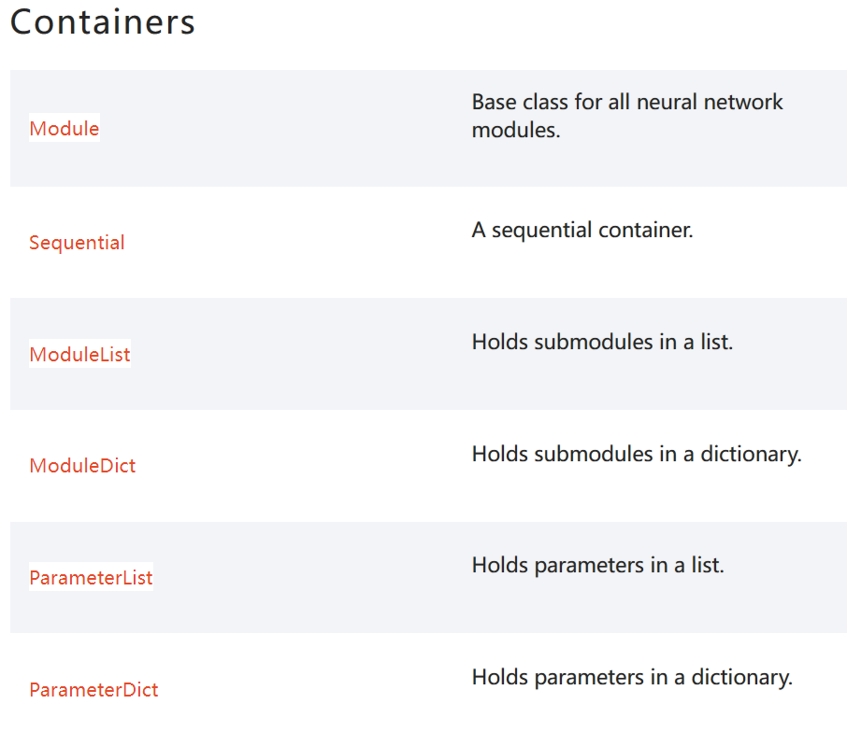847x732 pixels.
Task: Click the Containers section heading
Action: [x=103, y=22]
